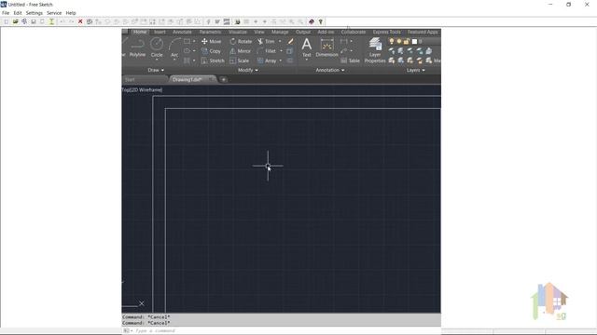This screenshot has height=335, width=597.
Task: Select the Polyline tool
Action: click(x=137, y=48)
